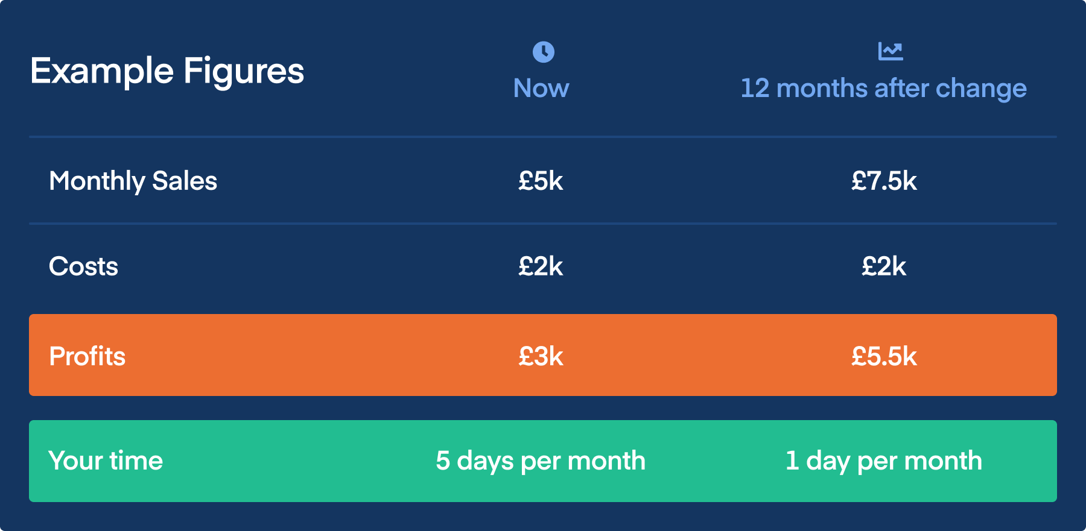Click the 1 day per month value
1086x531 pixels.
pos(884,461)
